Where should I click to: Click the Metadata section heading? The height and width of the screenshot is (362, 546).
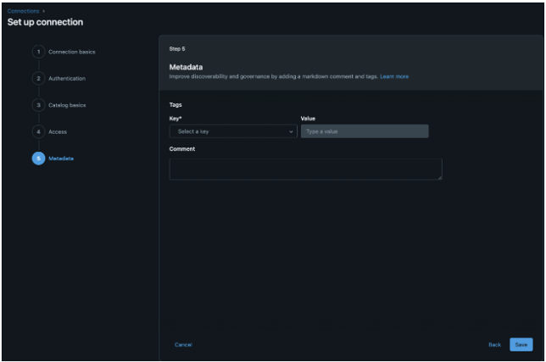coord(186,67)
